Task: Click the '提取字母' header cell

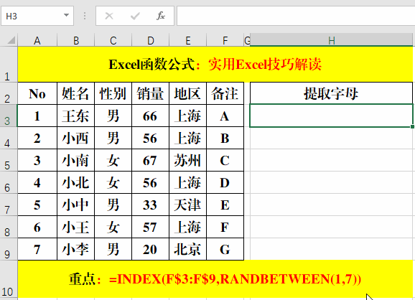Action: (332, 93)
